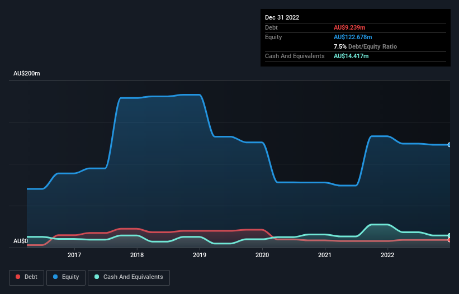459x294 pixels.
Task: Click the Dec 31 2022 tooltip date
Action: pos(282,17)
